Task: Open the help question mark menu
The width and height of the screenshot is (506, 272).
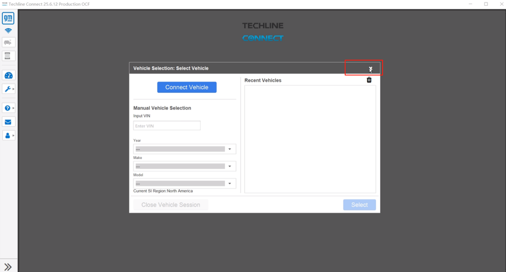Action: click(x=8, y=108)
